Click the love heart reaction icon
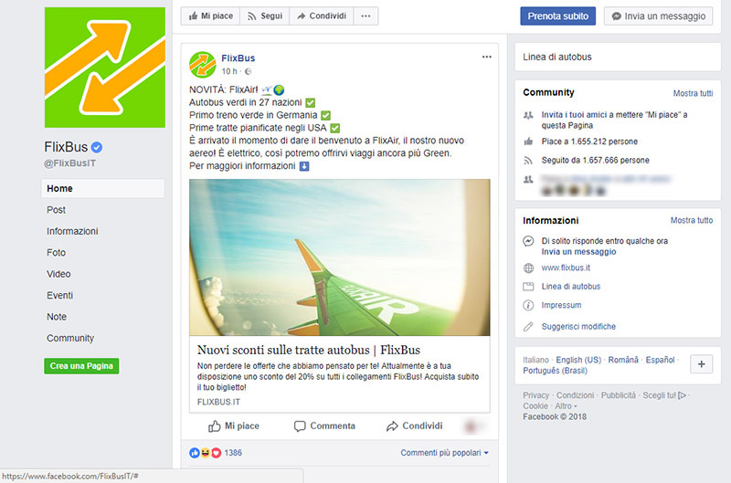731x483 pixels. pos(216,453)
